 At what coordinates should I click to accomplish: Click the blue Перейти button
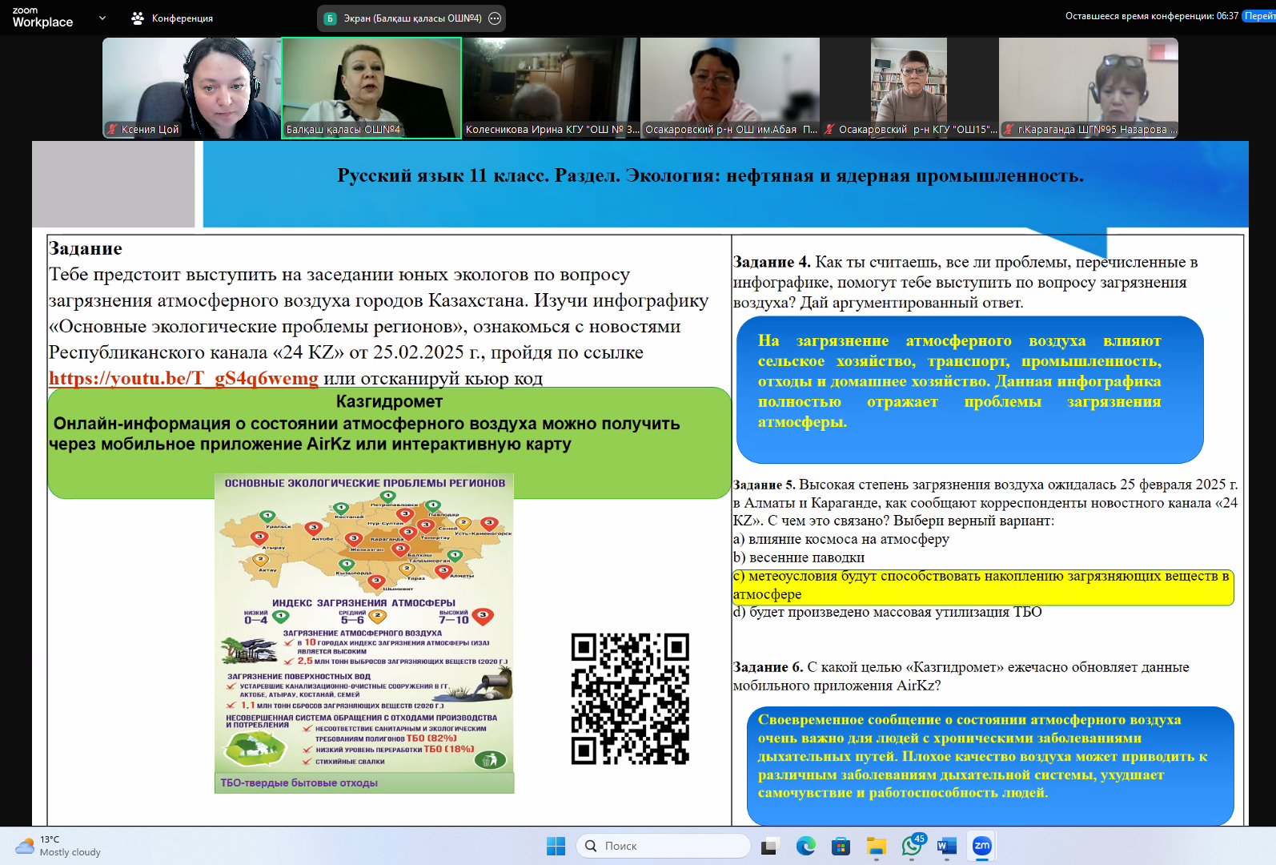[1259, 16]
